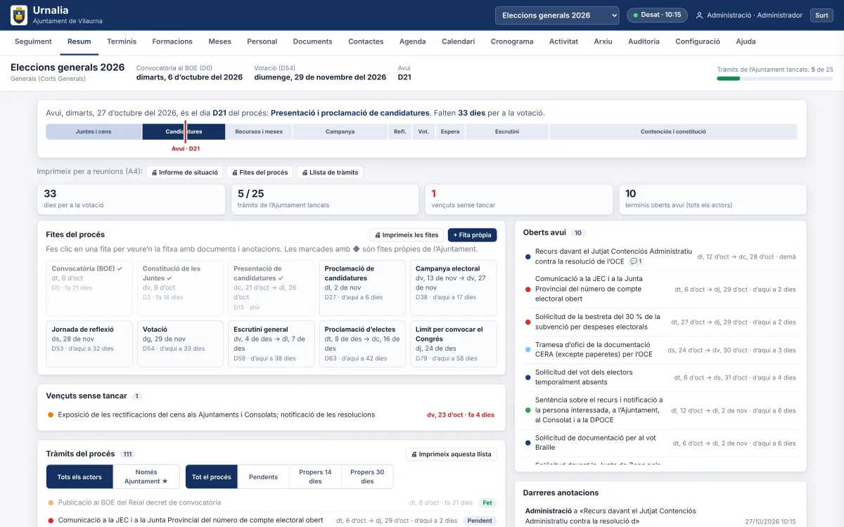This screenshot has height=527, width=844.
Task: Open "Publicació al BOE del Reial decret" procedure
Action: pyautogui.click(x=271, y=502)
